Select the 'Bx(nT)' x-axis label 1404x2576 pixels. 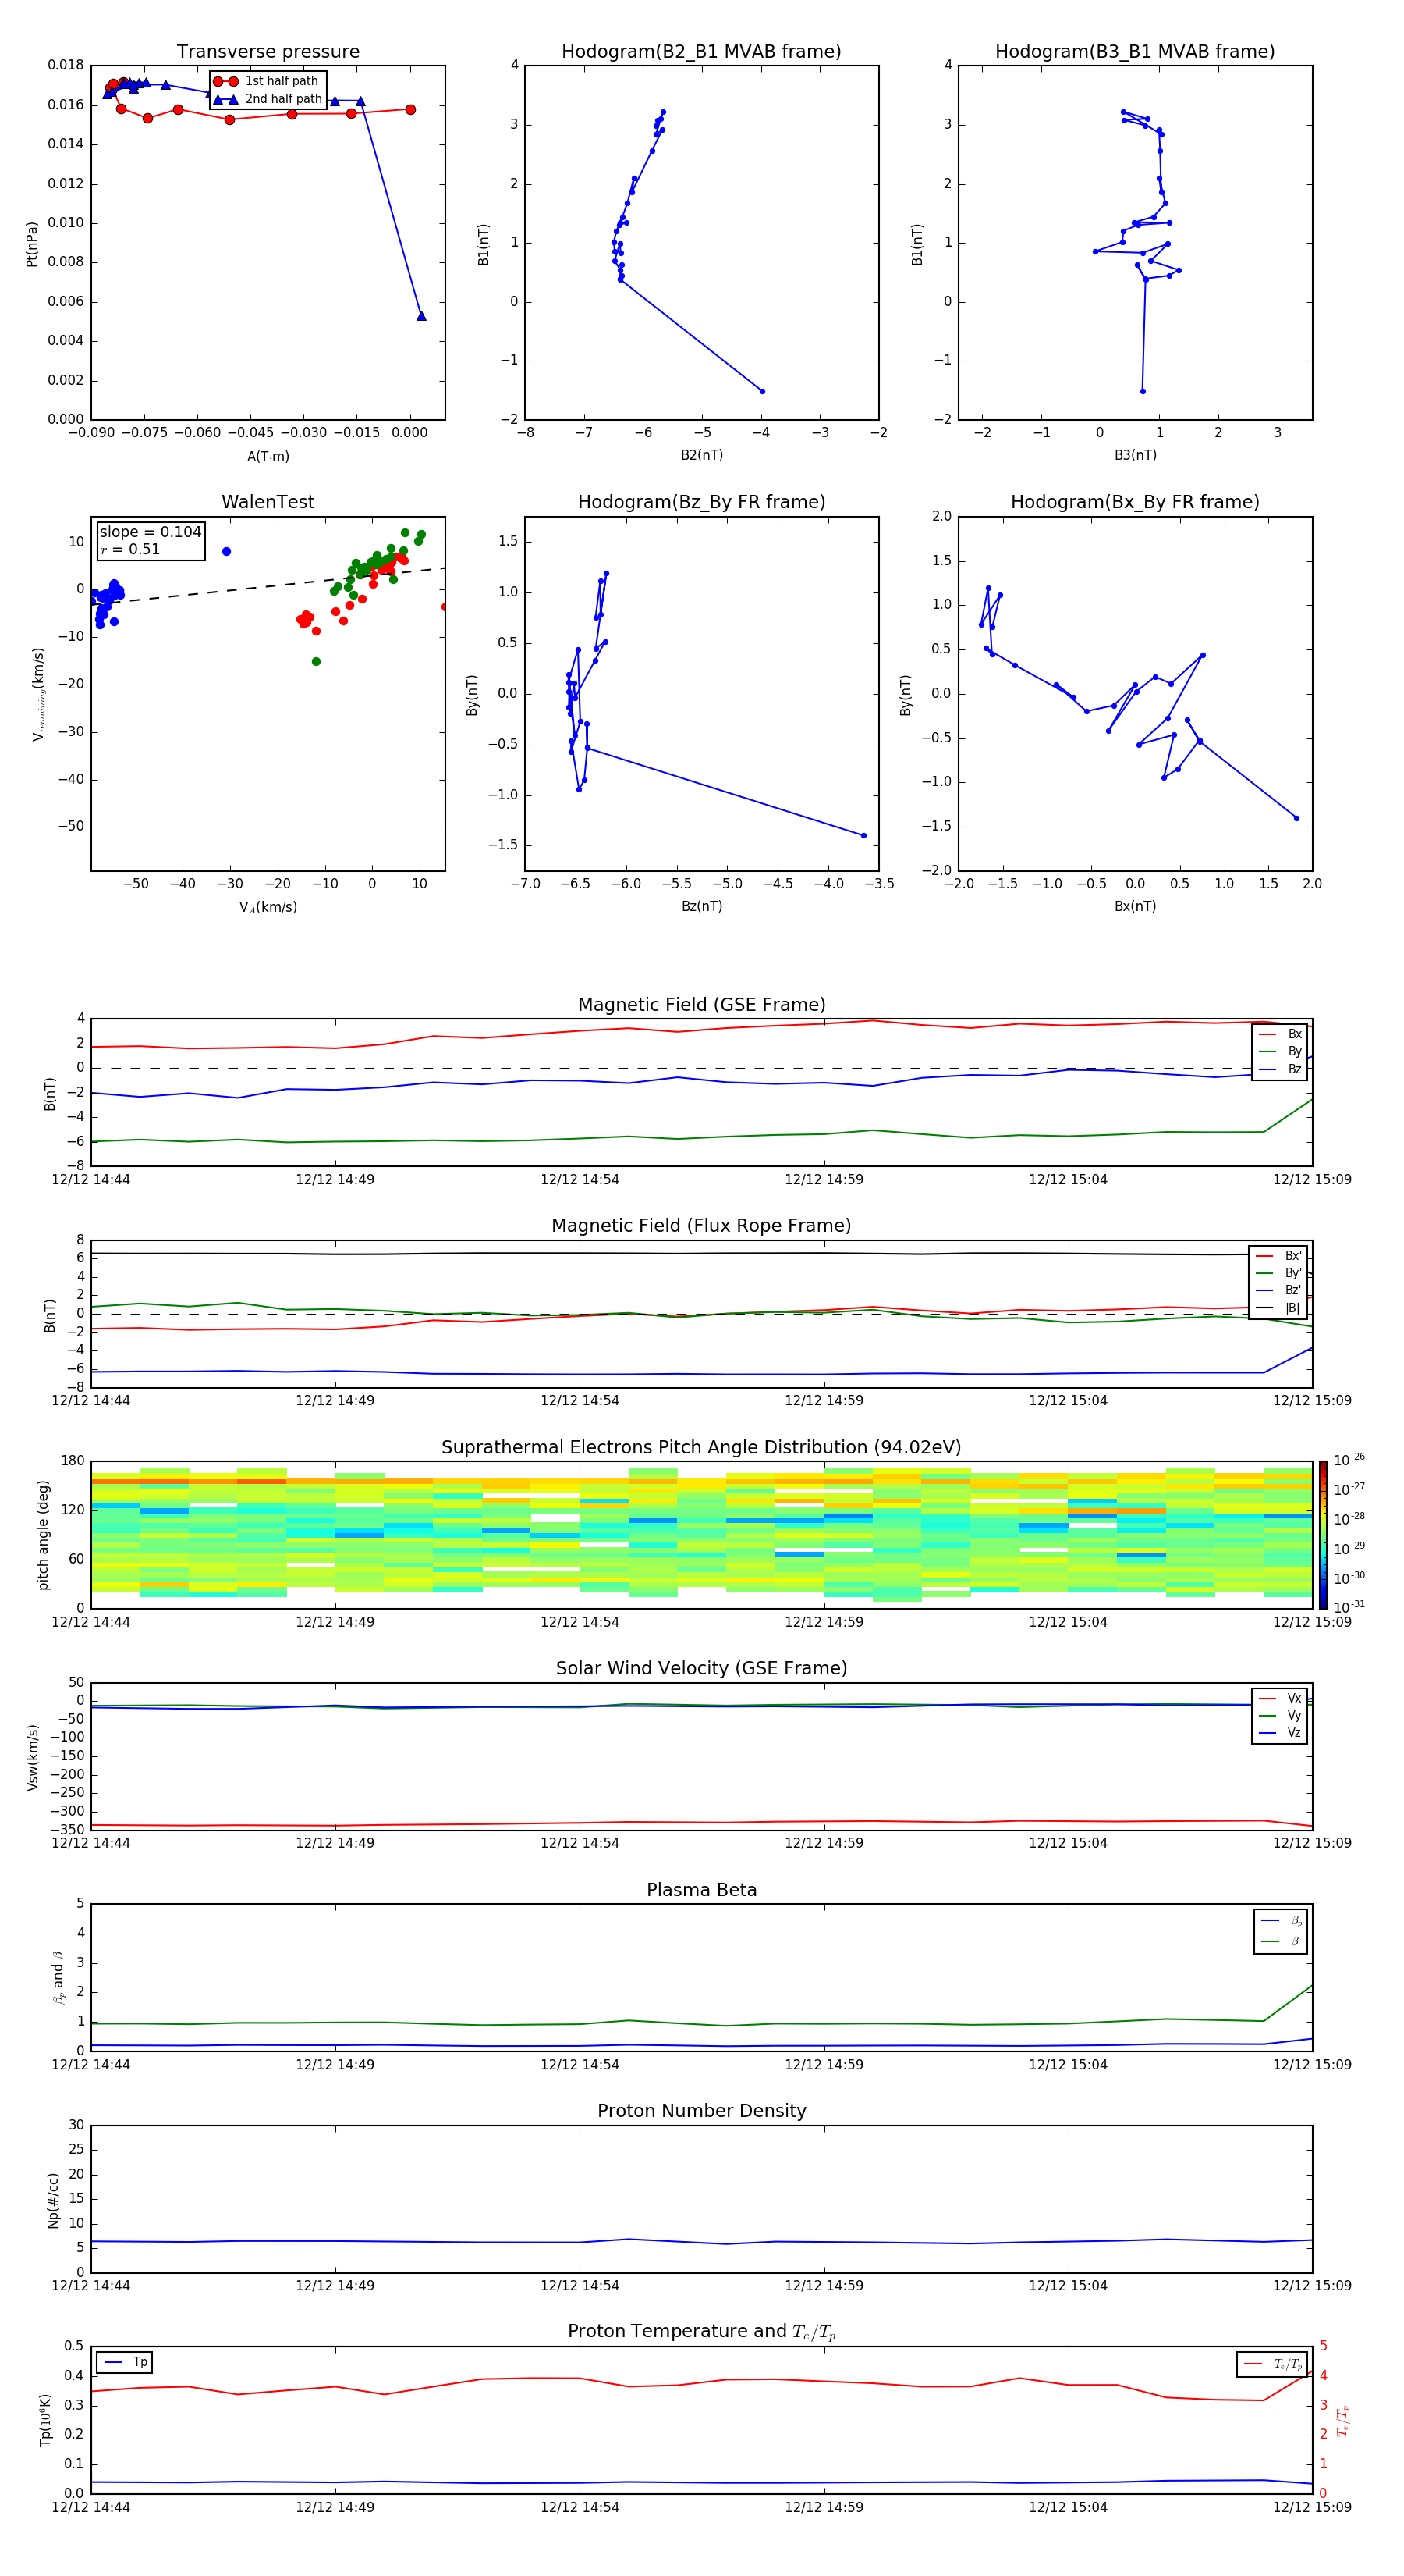(1135, 906)
